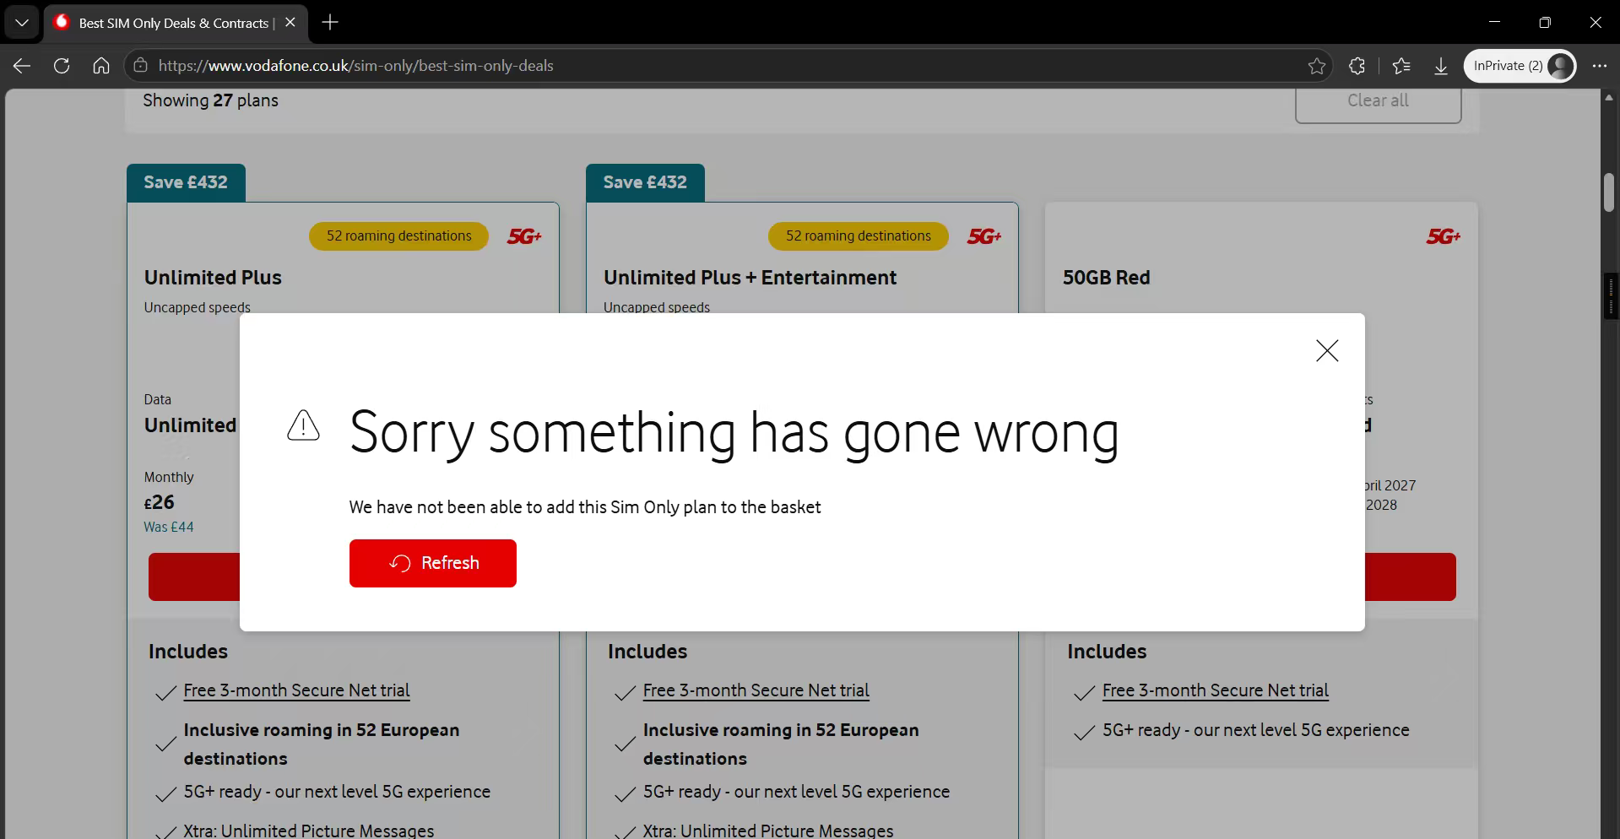Add this page to favorites star icon
1620x839 pixels.
click(x=1317, y=66)
